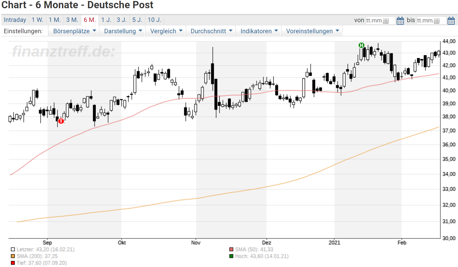
Task: Switch to Intraday chart tab
Action: [15, 20]
